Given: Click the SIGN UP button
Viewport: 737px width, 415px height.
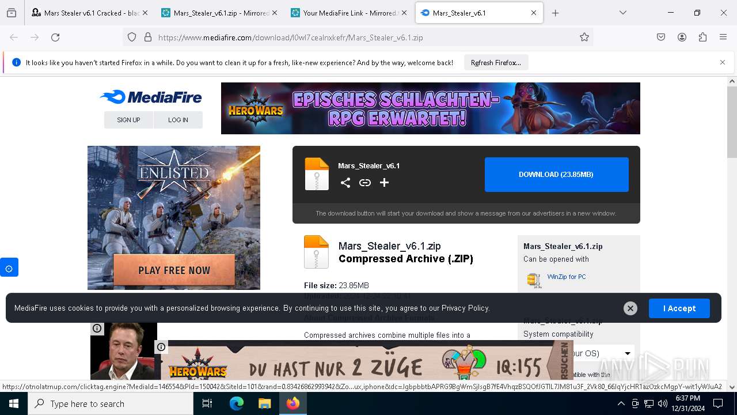Looking at the screenshot, I should 128,120.
